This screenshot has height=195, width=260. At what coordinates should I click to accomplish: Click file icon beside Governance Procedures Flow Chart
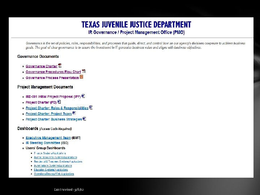pyautogui.click(x=83, y=71)
